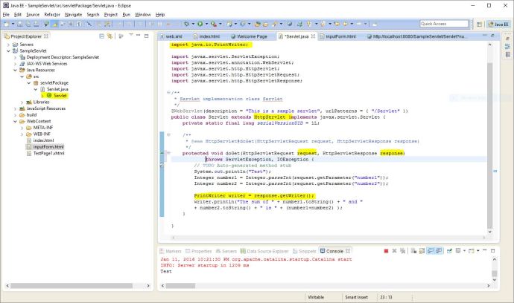Image resolution: width=514 pixels, height=303 pixels.
Task: Toggle Scroll Lock in Console toolbar
Action: (x=422, y=251)
